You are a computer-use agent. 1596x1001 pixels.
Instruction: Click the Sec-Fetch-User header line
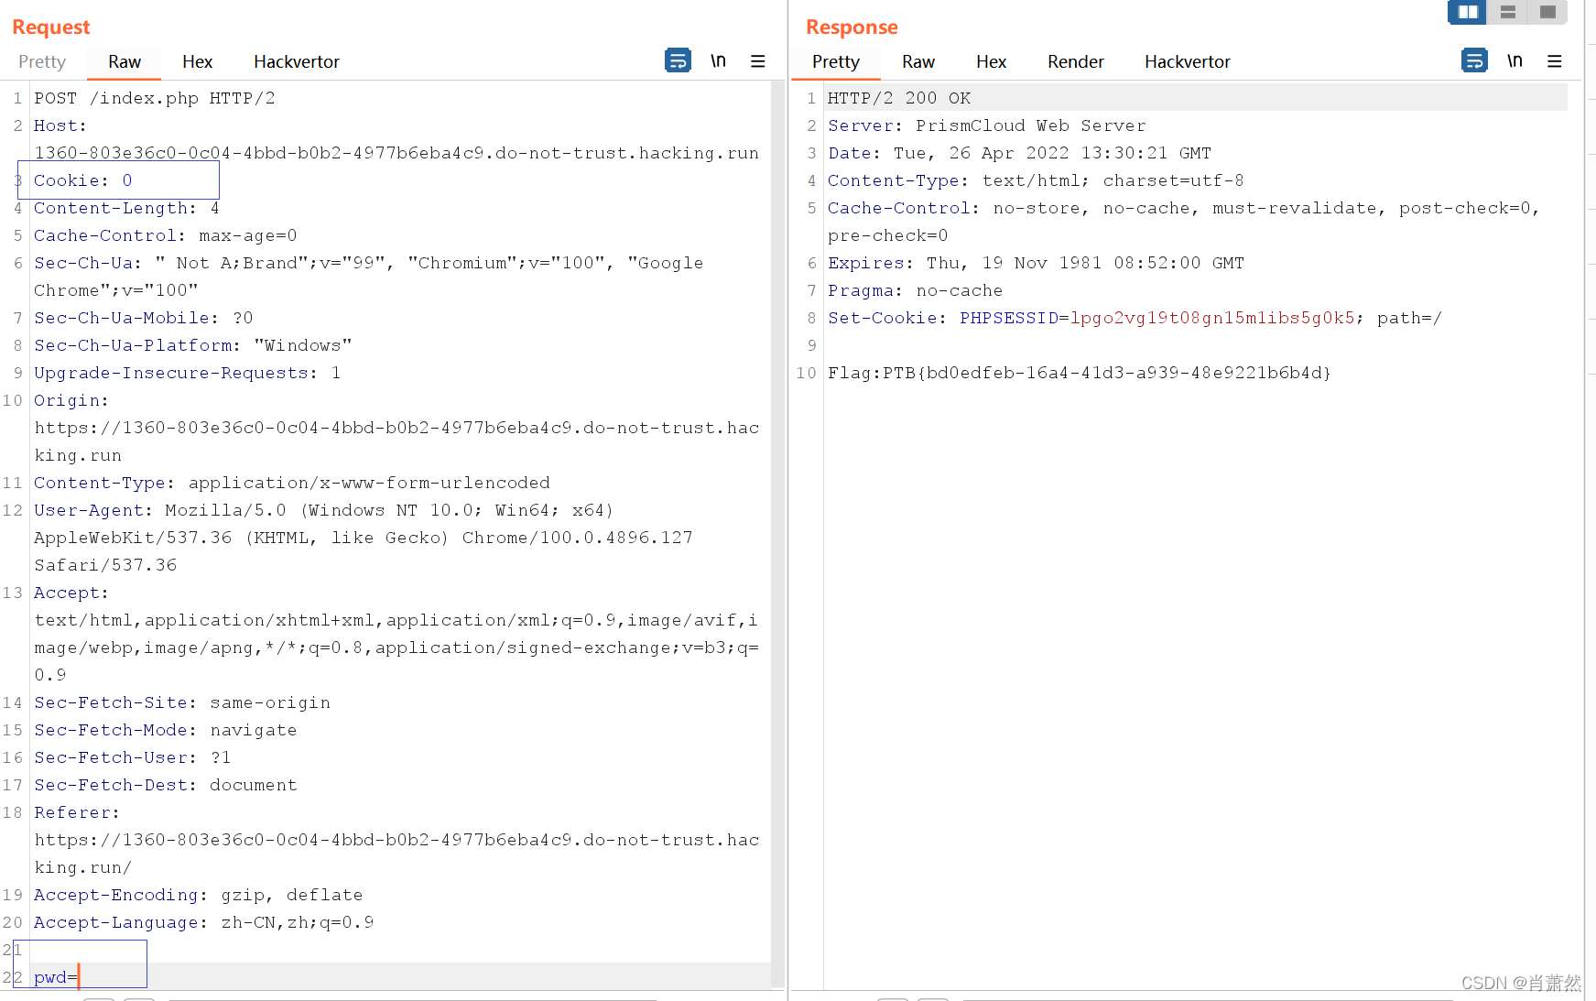[x=133, y=757]
